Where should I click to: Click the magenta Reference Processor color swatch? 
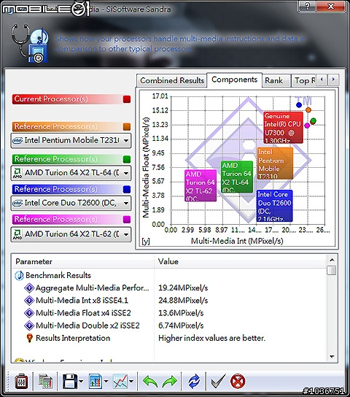pyautogui.click(x=127, y=219)
